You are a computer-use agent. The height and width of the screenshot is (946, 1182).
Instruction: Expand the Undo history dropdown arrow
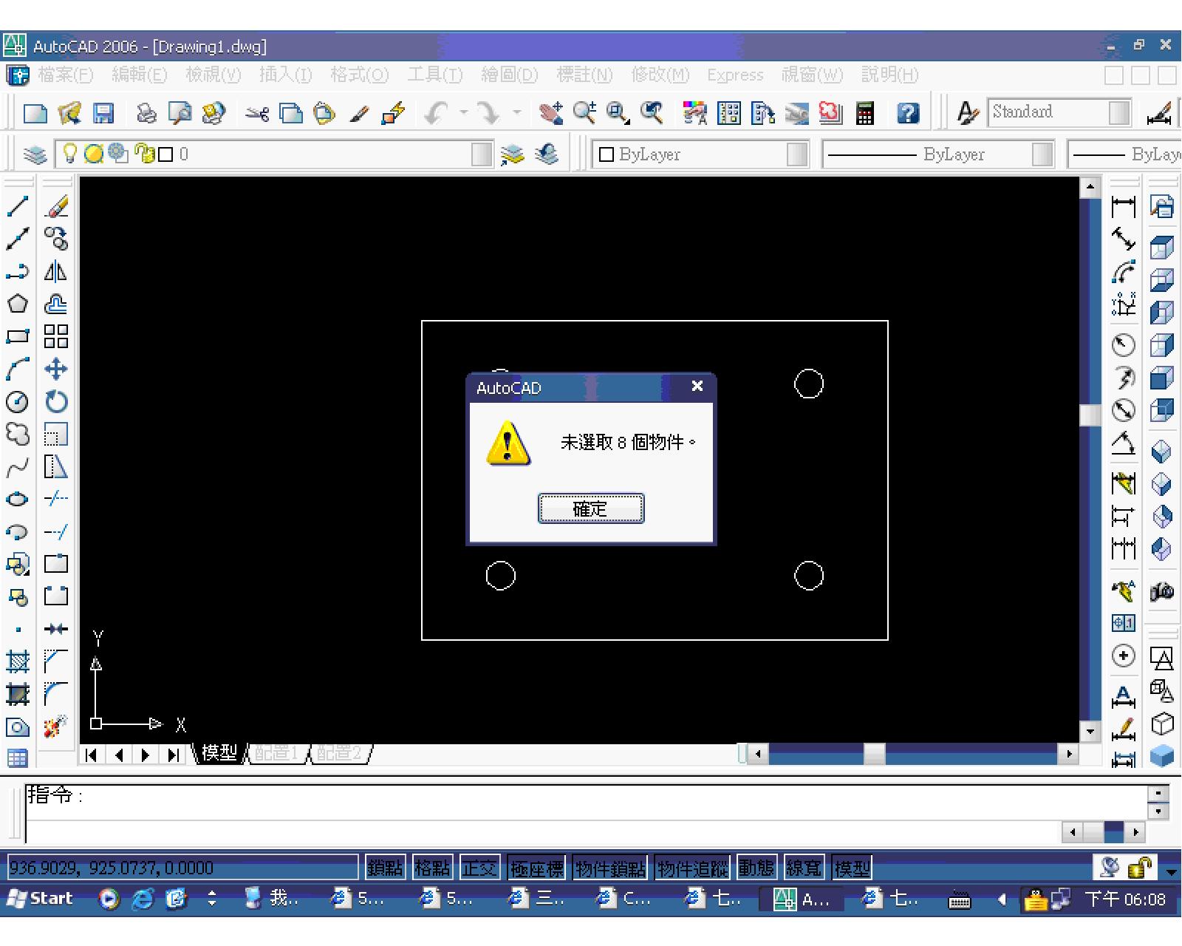click(465, 113)
